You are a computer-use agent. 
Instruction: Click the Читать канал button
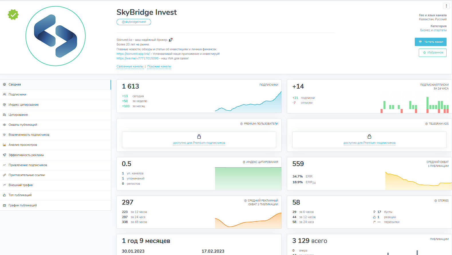tap(431, 42)
